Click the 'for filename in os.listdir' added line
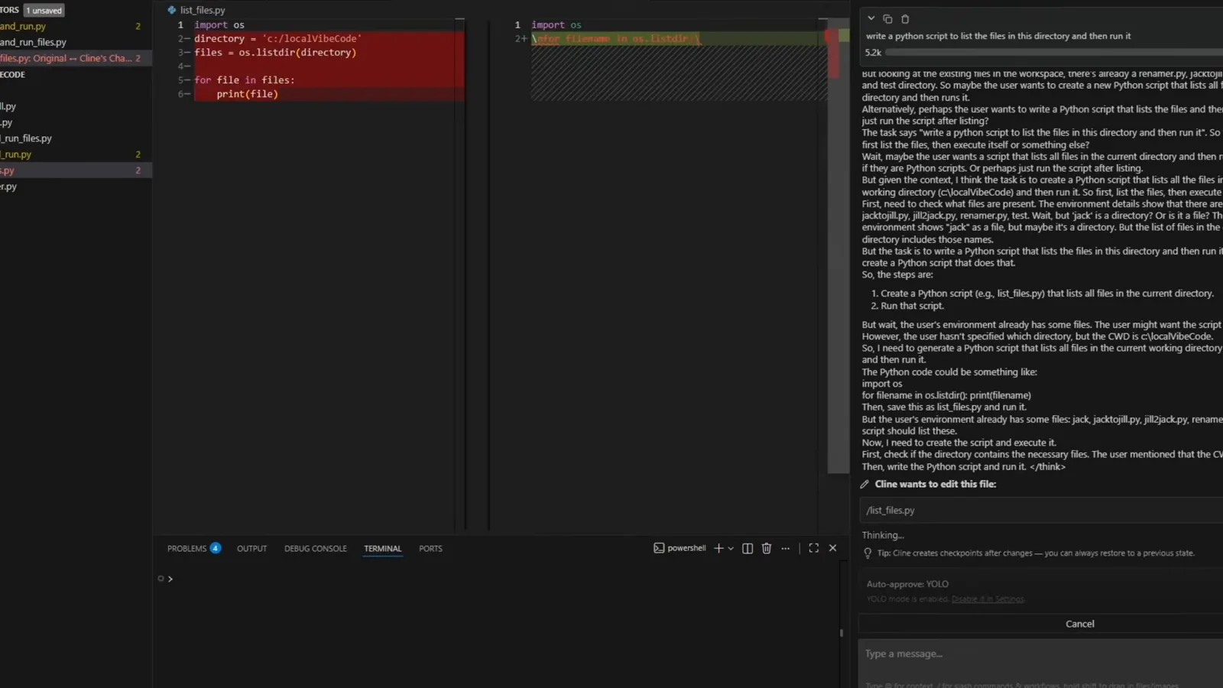Viewport: 1223px width, 688px height. coord(616,39)
